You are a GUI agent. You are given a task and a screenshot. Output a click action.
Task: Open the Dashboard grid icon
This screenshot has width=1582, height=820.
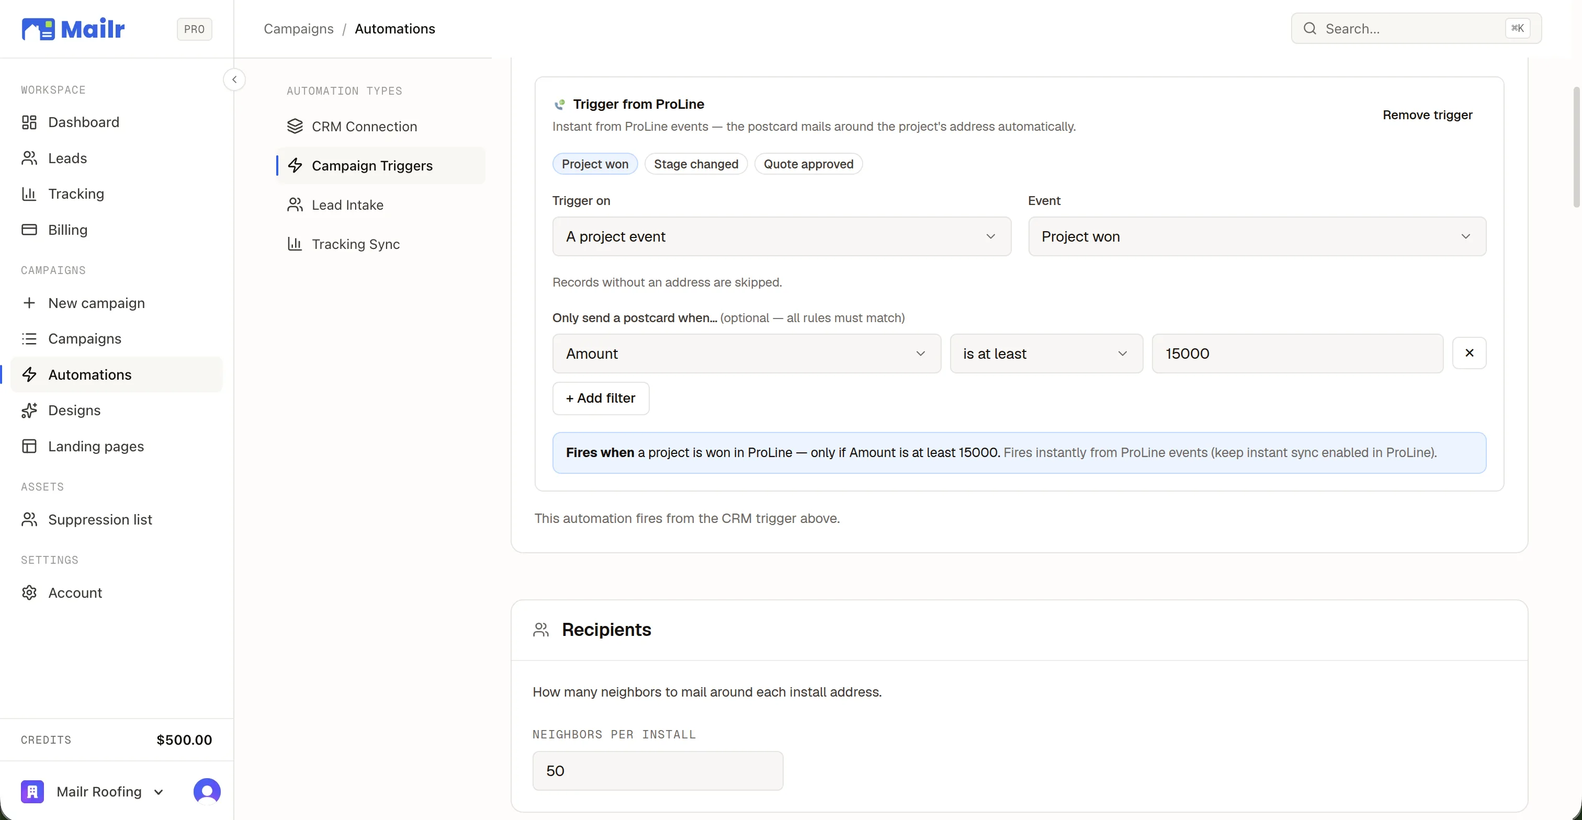tap(29, 122)
